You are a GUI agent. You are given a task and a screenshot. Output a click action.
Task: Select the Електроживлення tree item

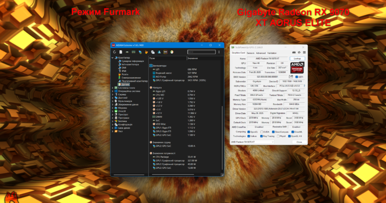point(131,78)
